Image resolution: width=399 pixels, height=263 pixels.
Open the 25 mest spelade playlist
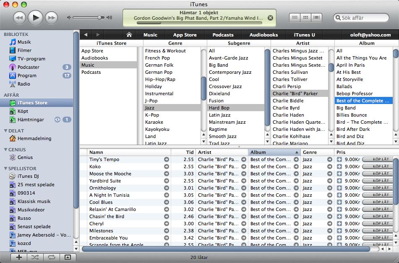pos(37,185)
